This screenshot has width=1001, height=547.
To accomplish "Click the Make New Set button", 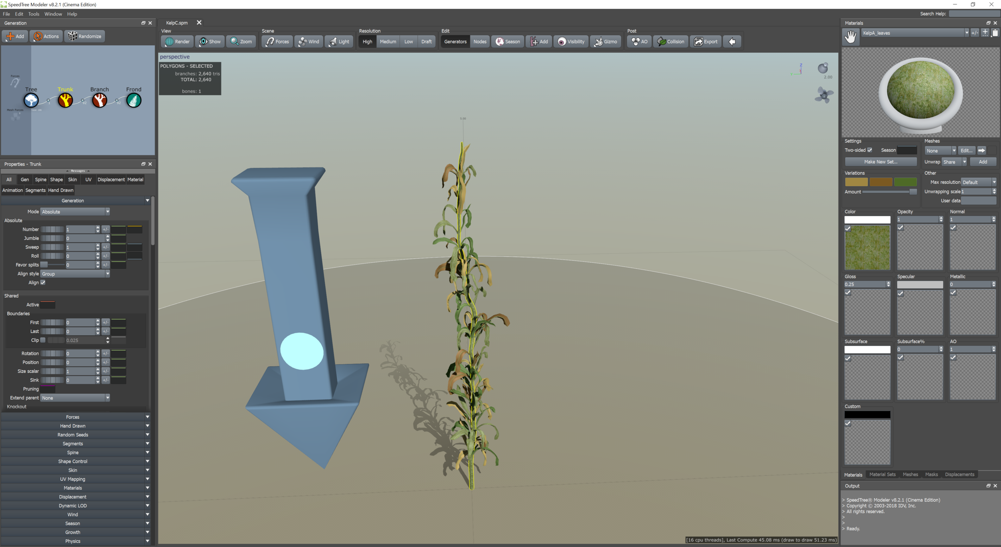I will tap(880, 161).
